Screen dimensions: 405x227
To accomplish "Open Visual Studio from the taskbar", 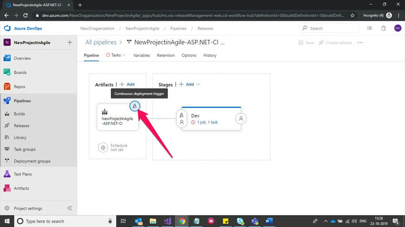I will tap(167, 221).
